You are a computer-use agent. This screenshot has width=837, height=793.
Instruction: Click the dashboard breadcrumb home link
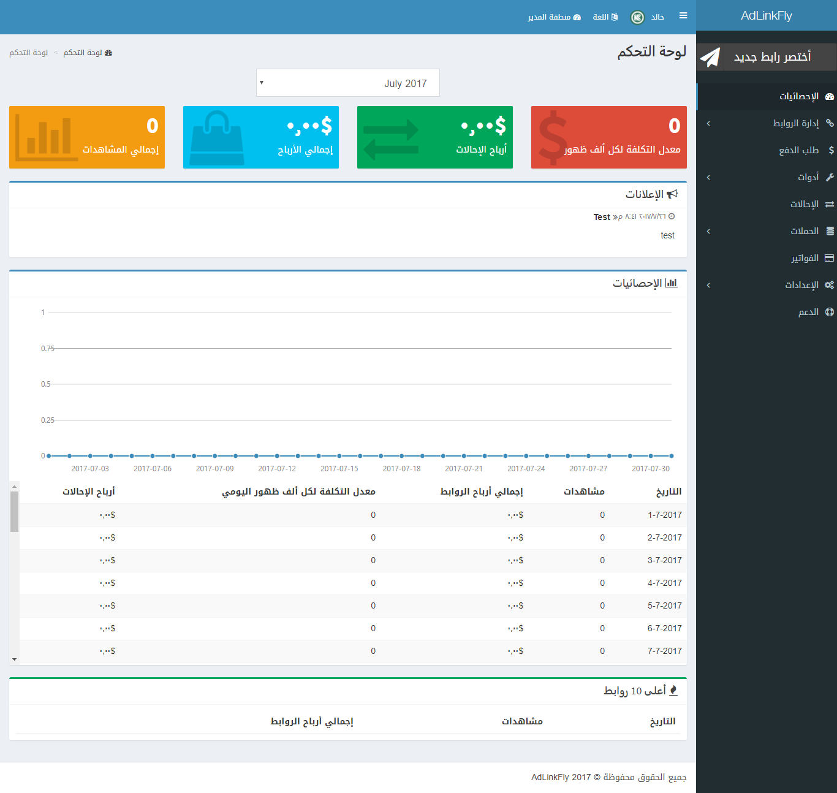(x=88, y=53)
